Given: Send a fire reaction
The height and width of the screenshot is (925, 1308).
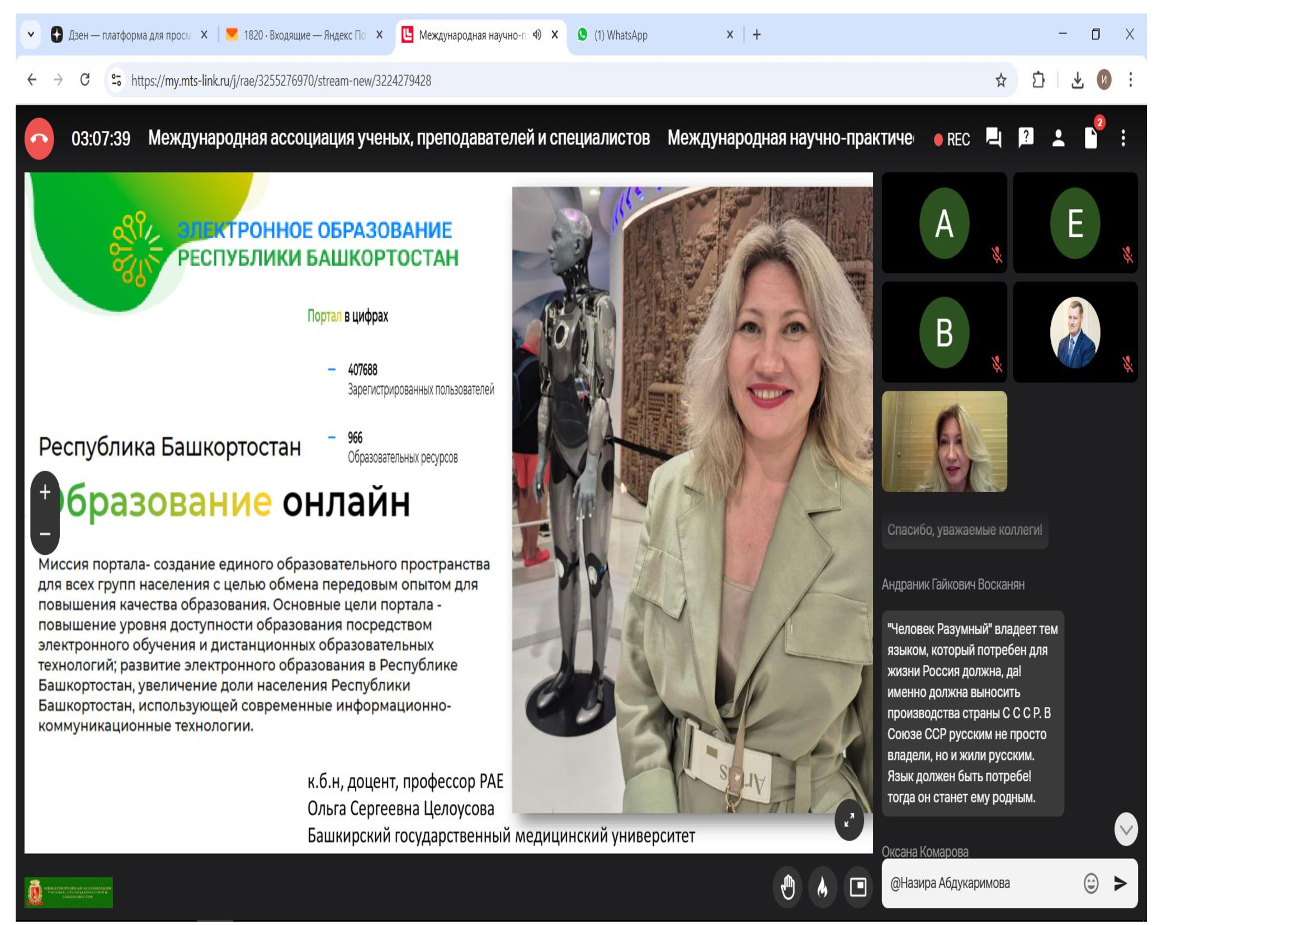Looking at the screenshot, I should [x=823, y=887].
